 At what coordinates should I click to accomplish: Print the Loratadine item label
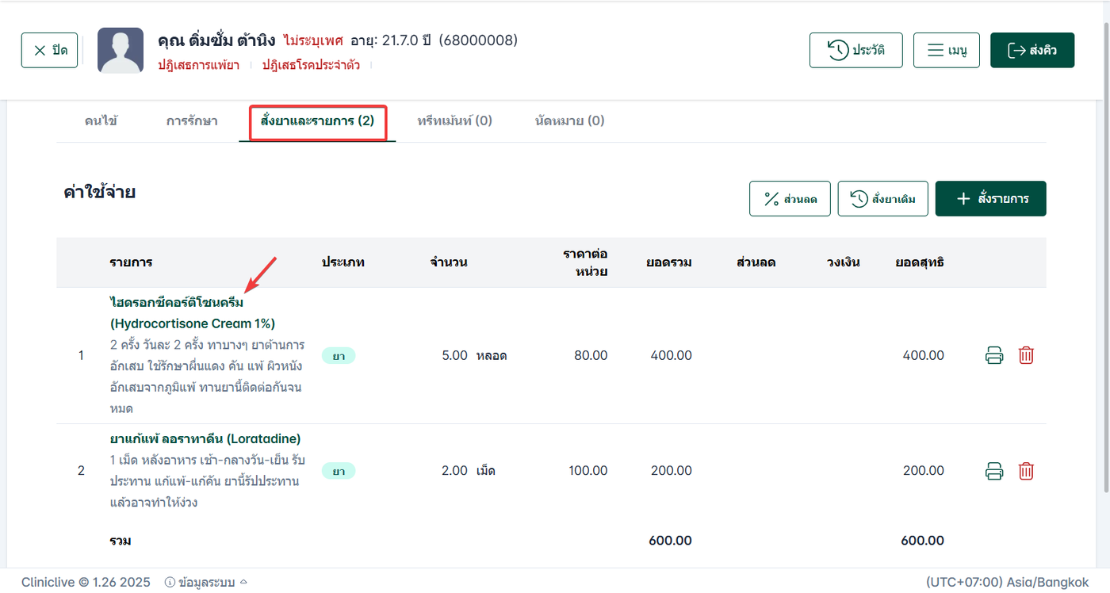994,471
